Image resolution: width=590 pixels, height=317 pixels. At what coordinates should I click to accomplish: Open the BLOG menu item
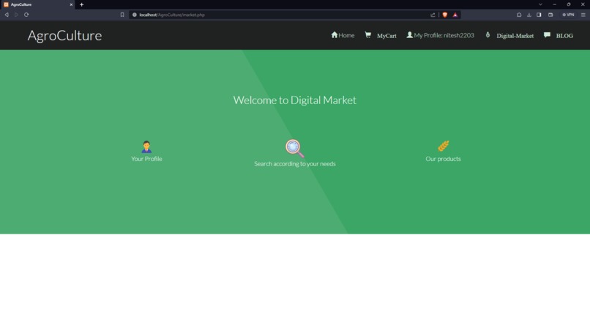pos(564,36)
